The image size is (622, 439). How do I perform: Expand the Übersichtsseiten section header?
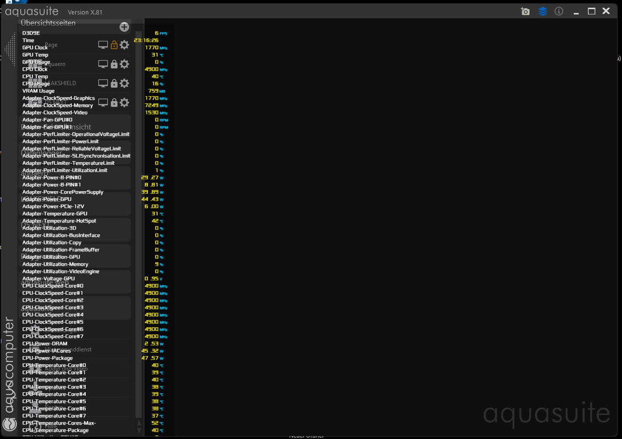[x=48, y=23]
